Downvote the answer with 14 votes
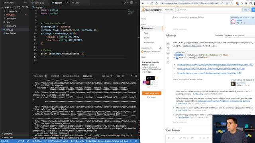 pos(168,53)
